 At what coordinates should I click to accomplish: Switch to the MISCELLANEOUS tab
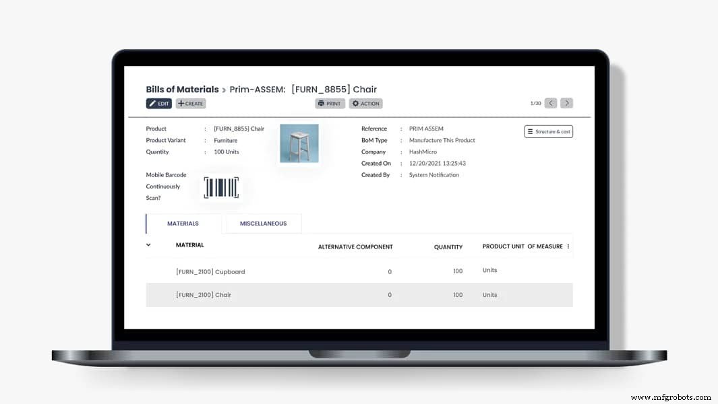tap(262, 223)
